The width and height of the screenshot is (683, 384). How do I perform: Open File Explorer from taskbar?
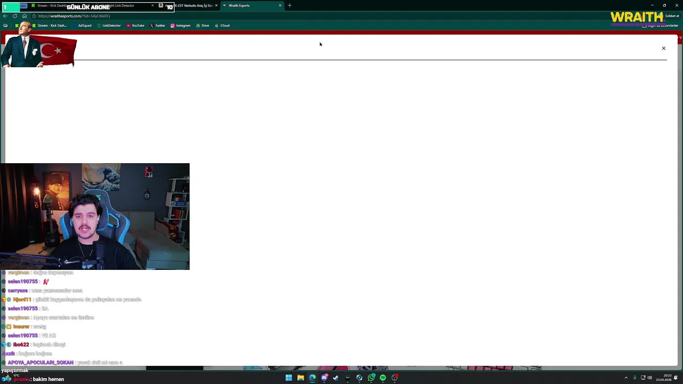pyautogui.click(x=300, y=378)
